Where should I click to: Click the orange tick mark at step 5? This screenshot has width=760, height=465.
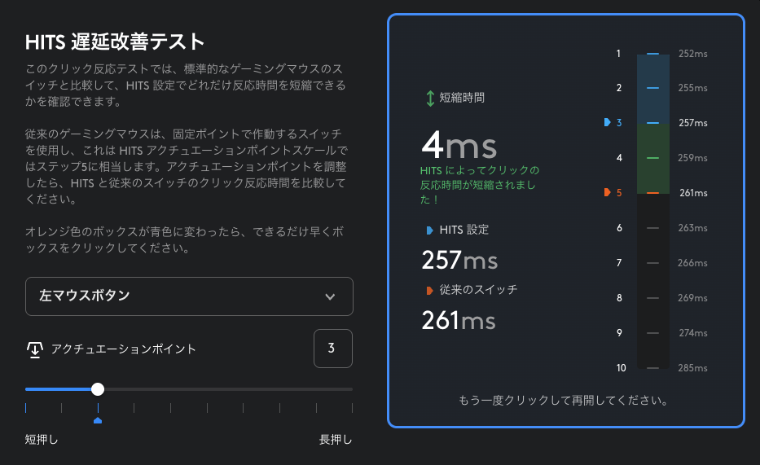[x=652, y=193]
